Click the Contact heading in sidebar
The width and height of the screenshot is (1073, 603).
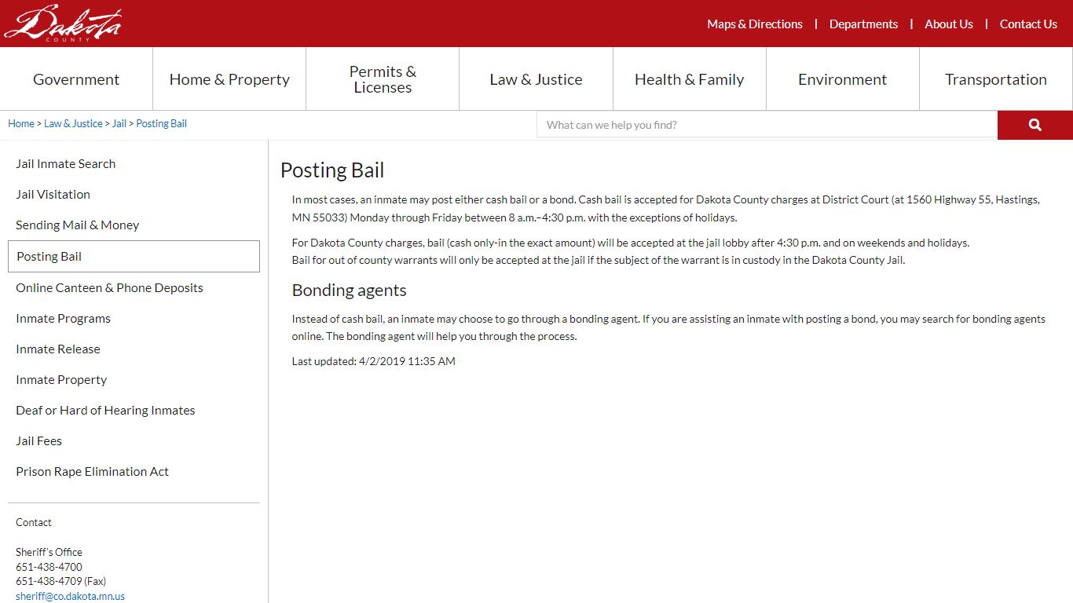point(34,523)
